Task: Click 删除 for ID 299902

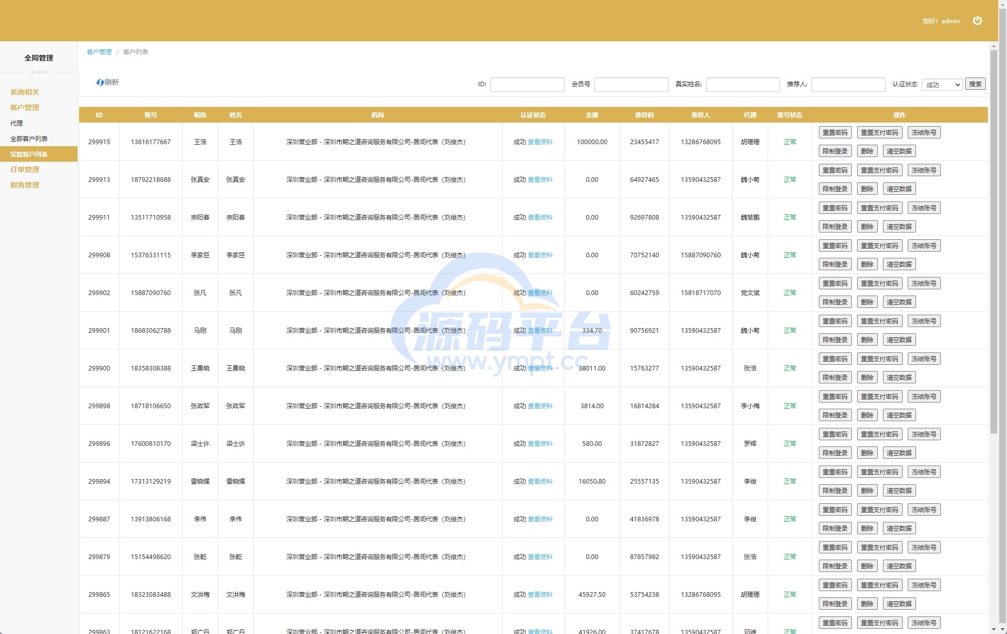Action: [x=867, y=302]
